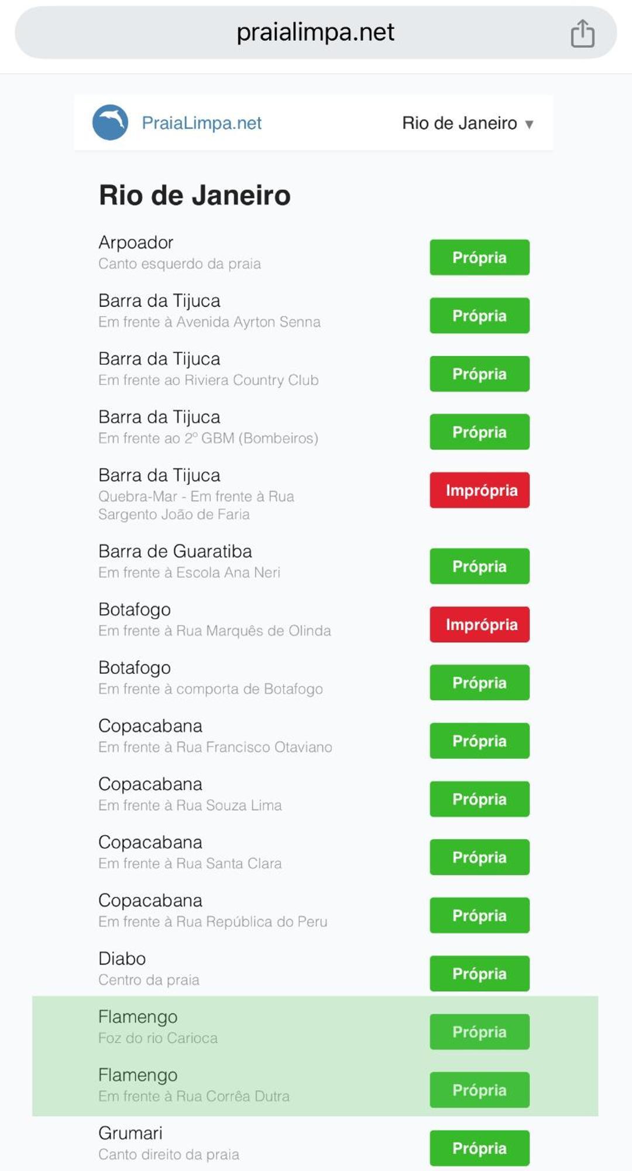
Task: Open the Rio de Janeiro city dropdown
Action: point(468,123)
